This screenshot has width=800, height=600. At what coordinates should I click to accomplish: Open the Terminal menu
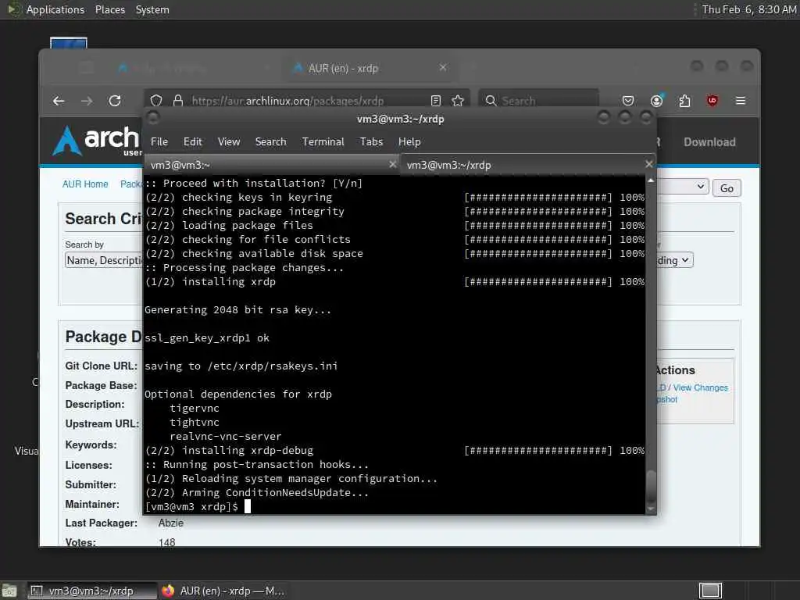coord(323,142)
